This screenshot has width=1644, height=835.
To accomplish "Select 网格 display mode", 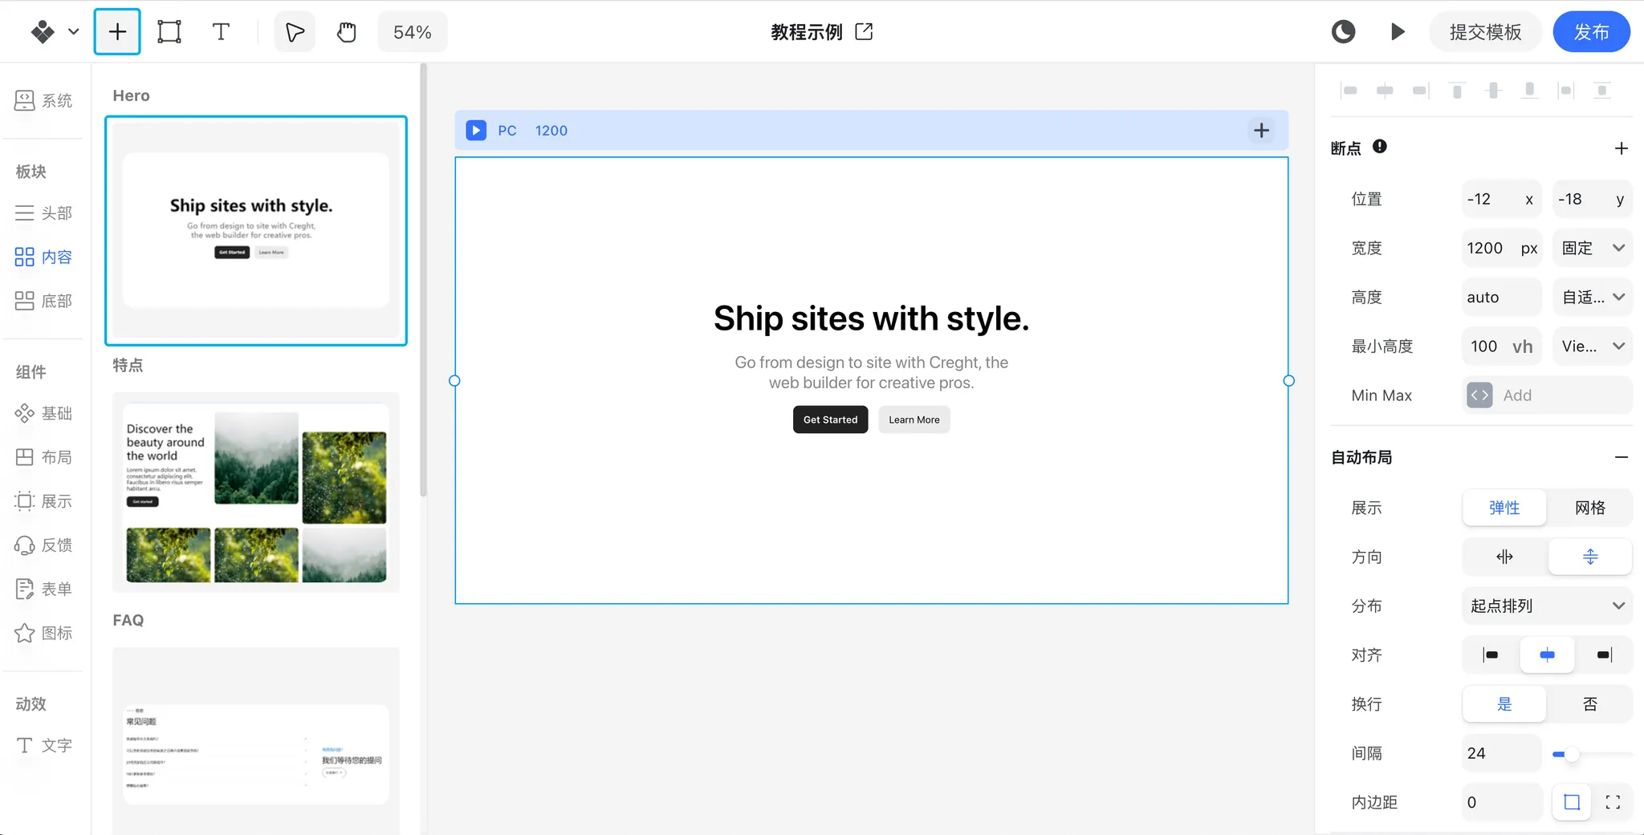I will coord(1589,508).
